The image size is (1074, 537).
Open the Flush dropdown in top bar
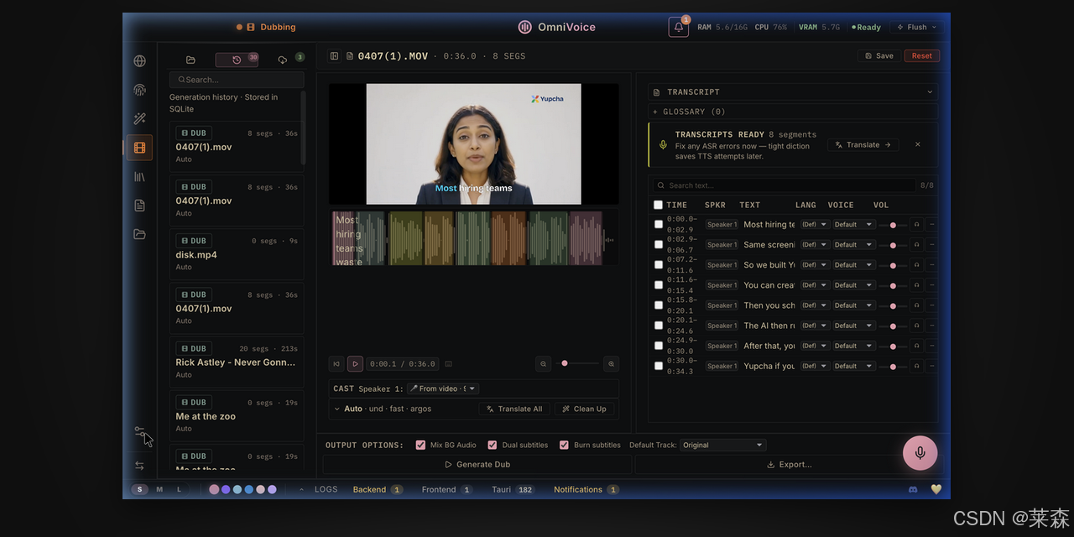pyautogui.click(x=917, y=27)
